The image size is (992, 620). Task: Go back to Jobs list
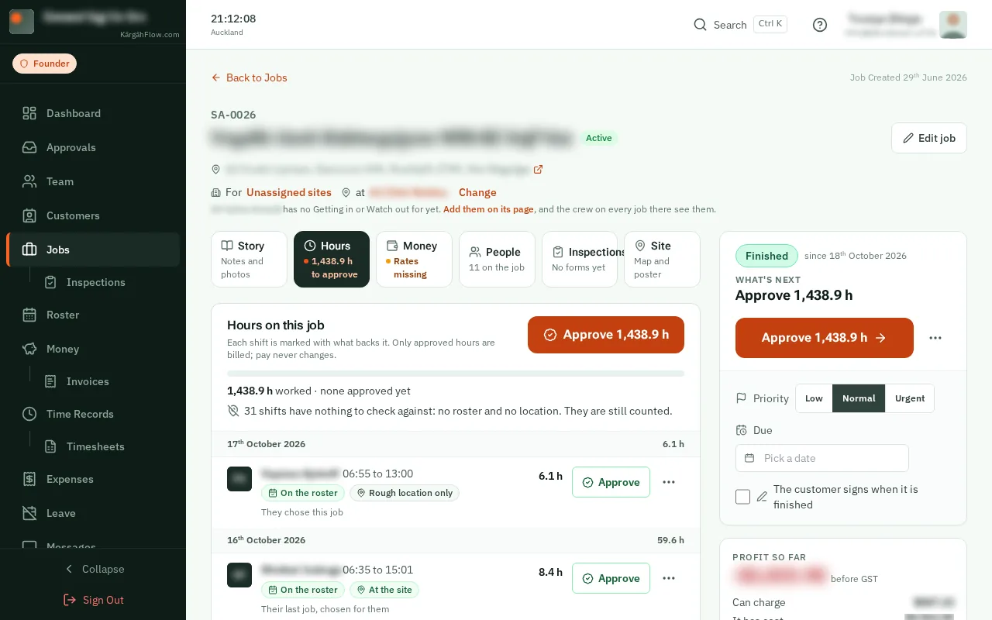249,77
